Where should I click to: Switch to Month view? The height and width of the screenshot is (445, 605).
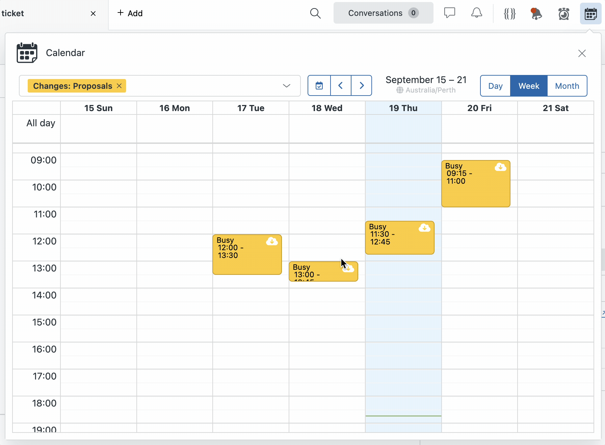click(567, 86)
